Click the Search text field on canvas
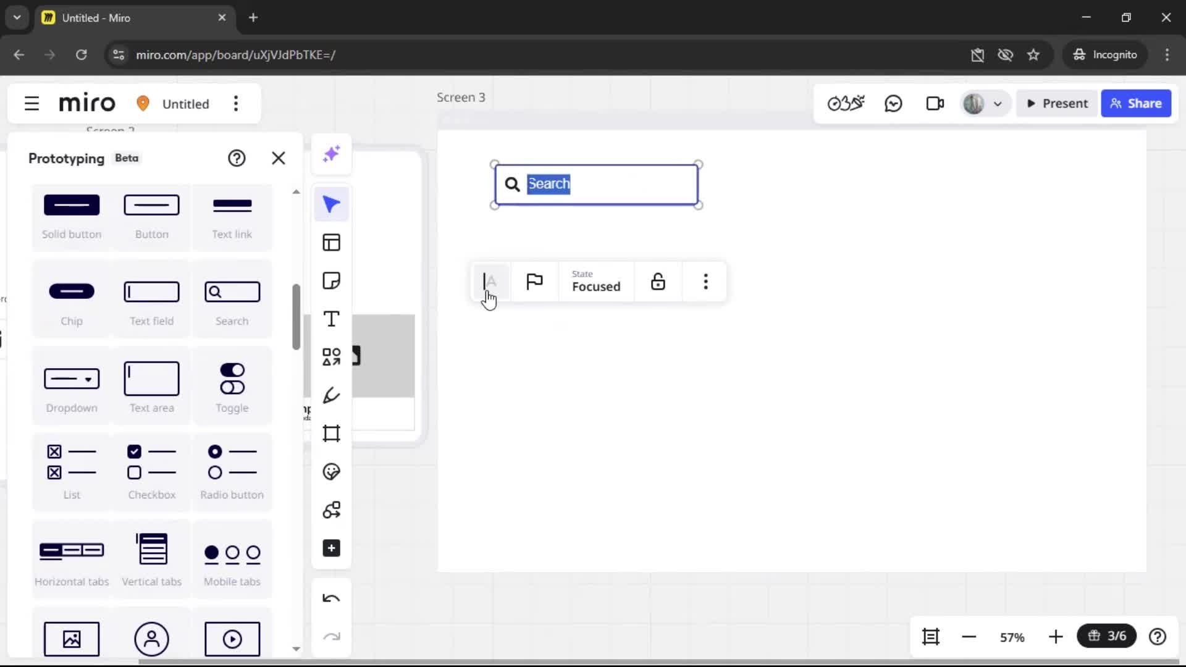 [597, 184]
